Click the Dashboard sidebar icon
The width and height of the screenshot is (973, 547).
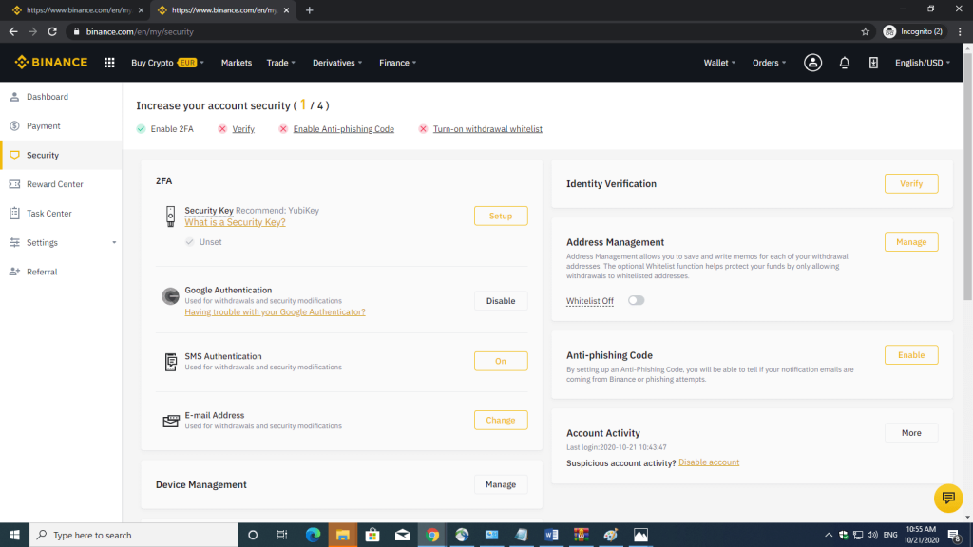14,97
